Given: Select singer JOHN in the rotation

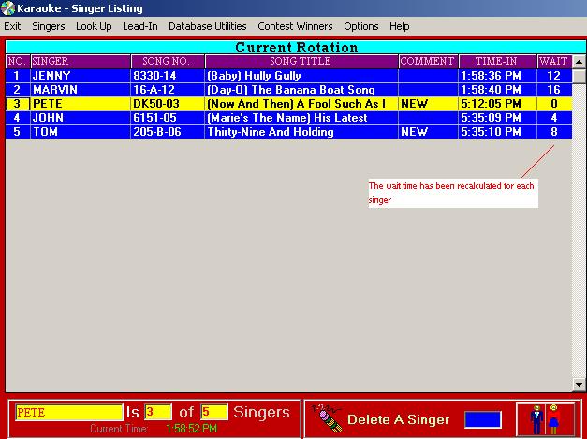Looking at the screenshot, I should click(x=48, y=118).
